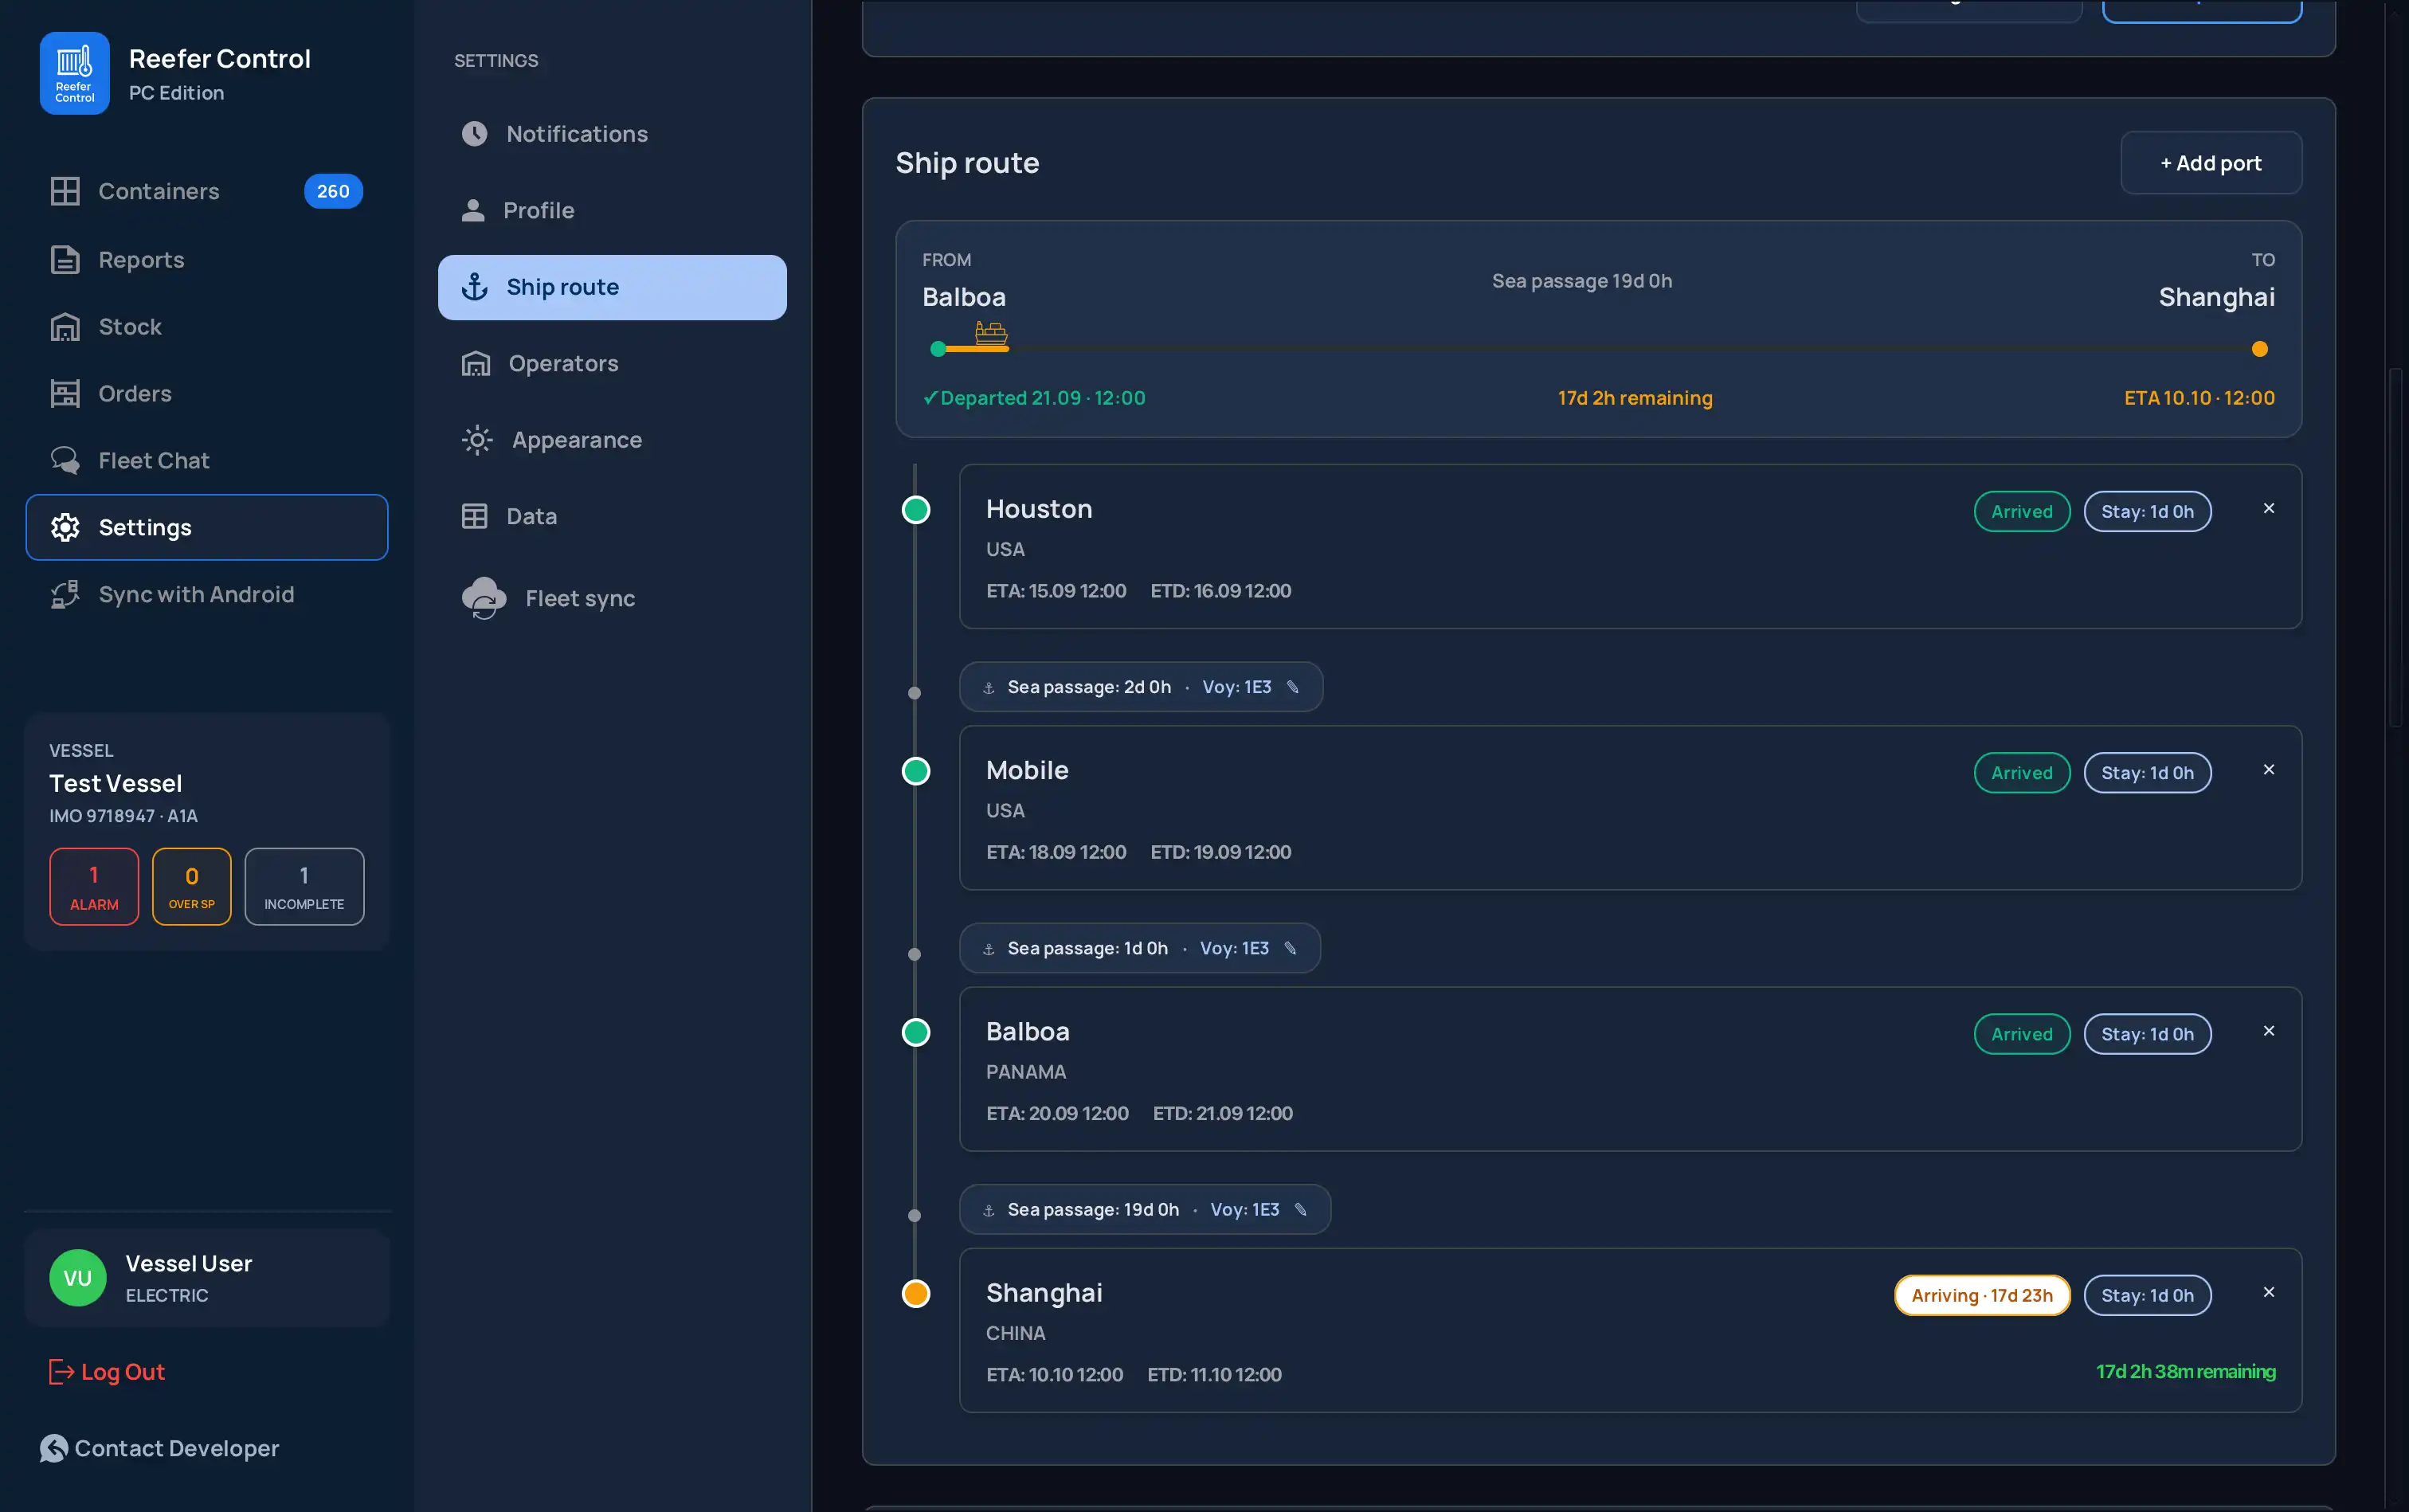This screenshot has width=2409, height=1512.
Task: Open the Orders page
Action: click(x=206, y=394)
